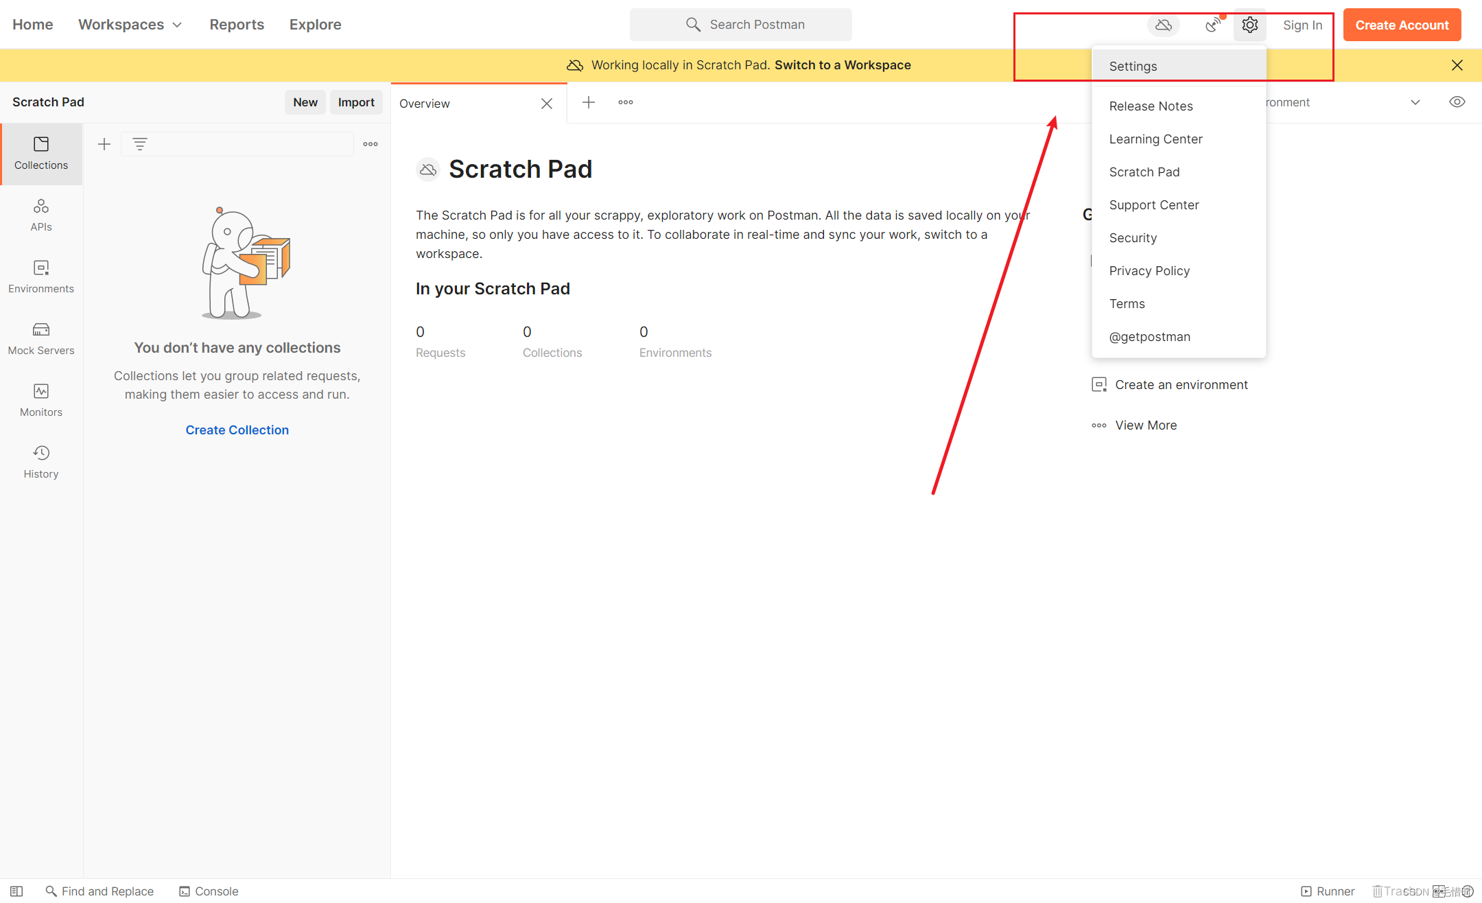This screenshot has height=903, width=1482.
Task: Open the Environments sidebar section
Action: pyautogui.click(x=41, y=277)
